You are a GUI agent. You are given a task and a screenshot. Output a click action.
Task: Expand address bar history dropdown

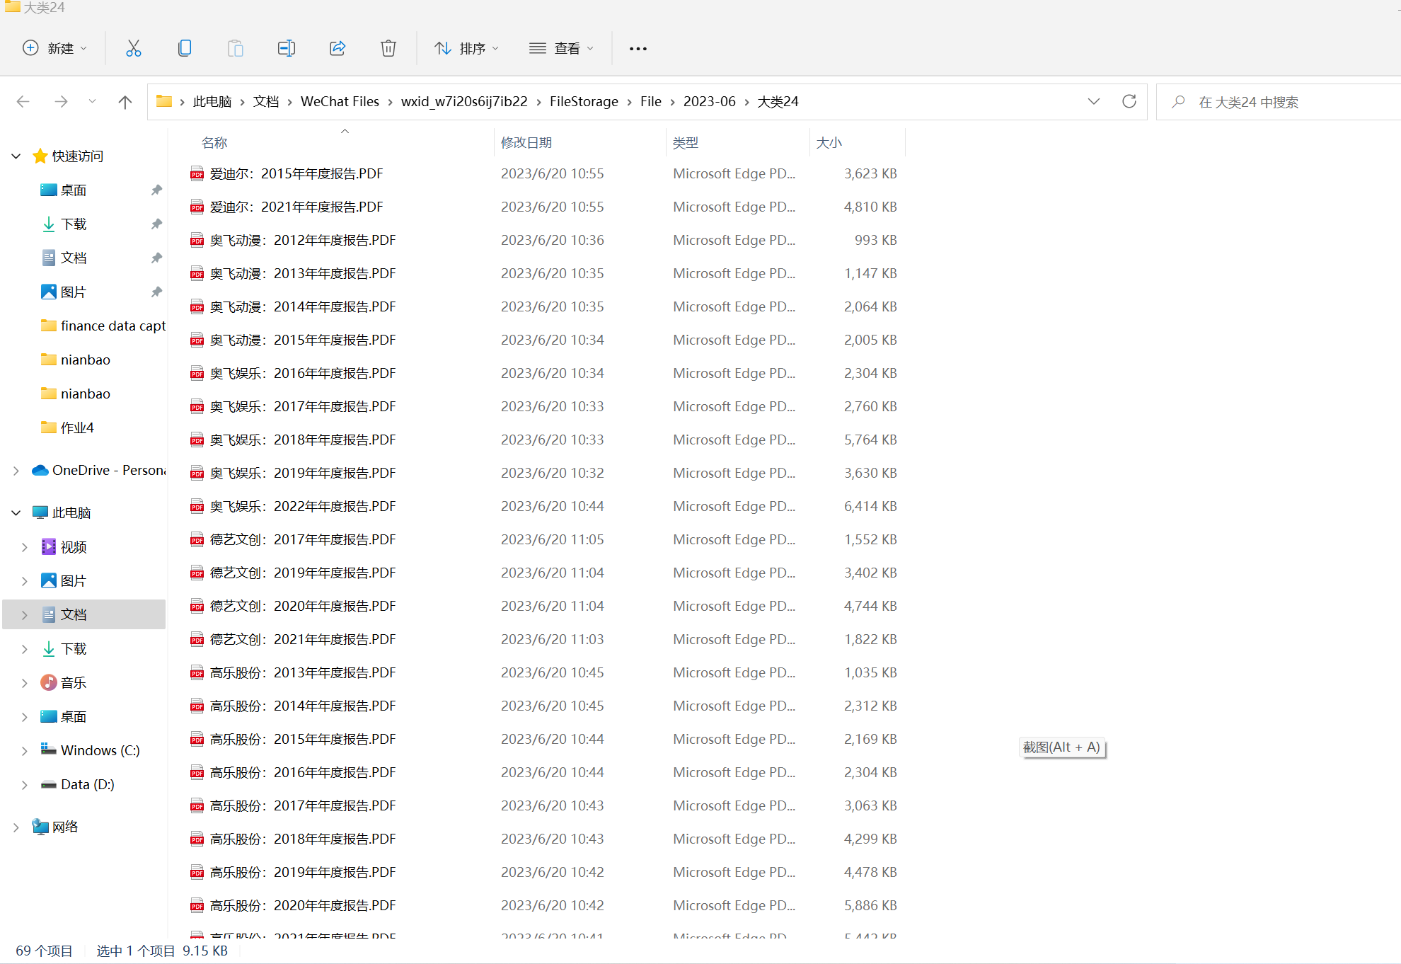click(x=1094, y=101)
